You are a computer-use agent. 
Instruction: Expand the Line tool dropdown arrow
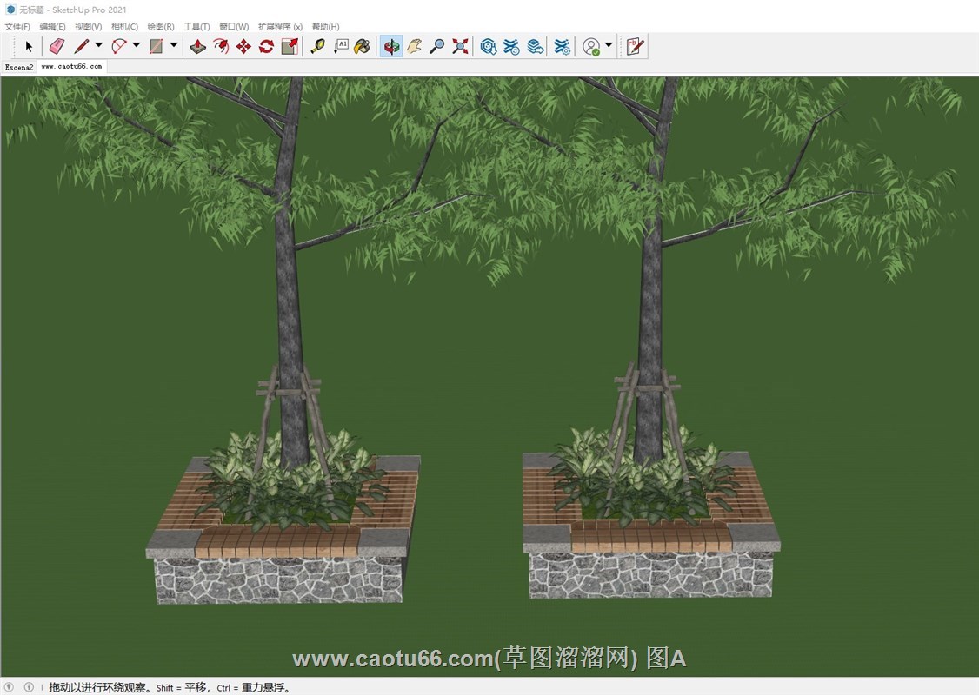[x=98, y=46]
